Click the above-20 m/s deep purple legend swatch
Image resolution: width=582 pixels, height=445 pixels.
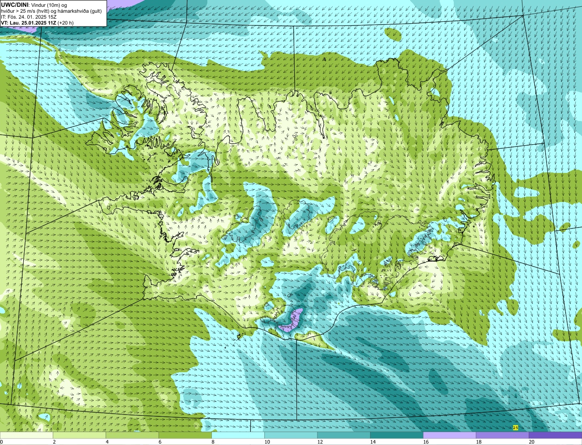pyautogui.click(x=555, y=435)
